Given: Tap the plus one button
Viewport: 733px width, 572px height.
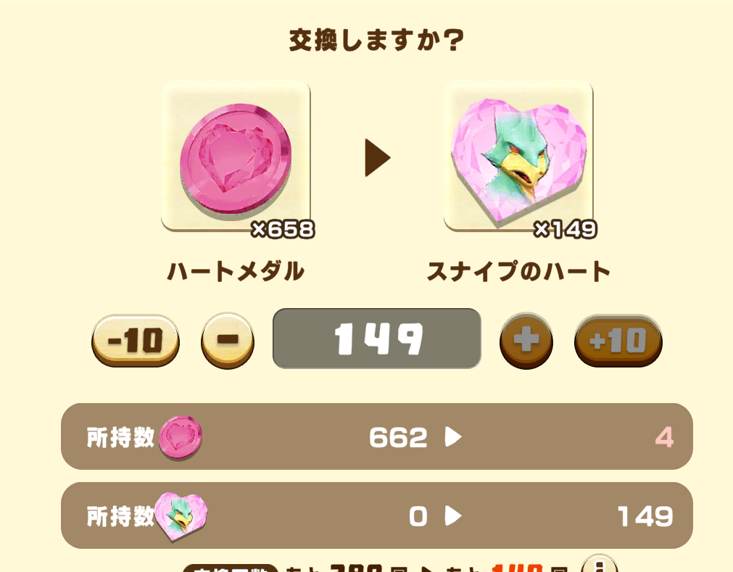Looking at the screenshot, I should 526,340.
